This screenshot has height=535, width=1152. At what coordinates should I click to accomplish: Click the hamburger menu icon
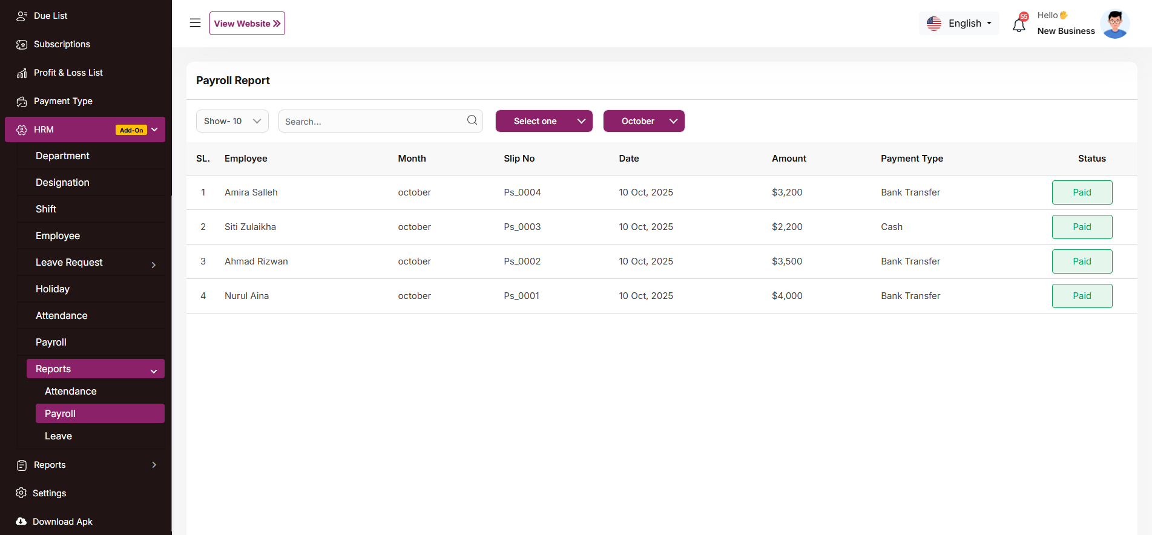[195, 23]
